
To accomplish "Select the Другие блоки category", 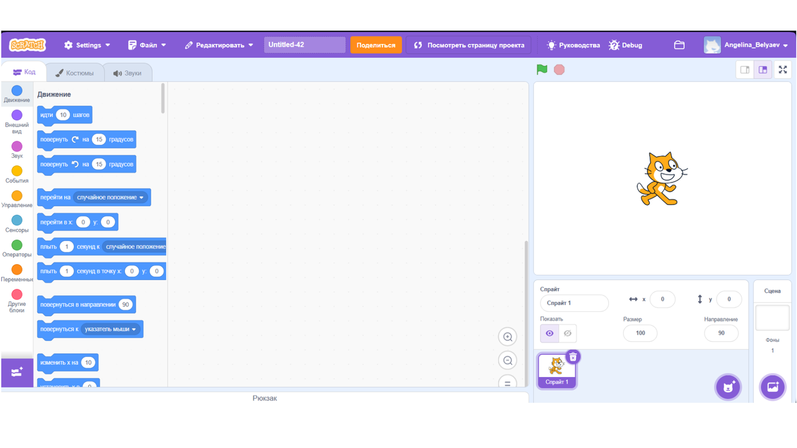I will [x=17, y=301].
